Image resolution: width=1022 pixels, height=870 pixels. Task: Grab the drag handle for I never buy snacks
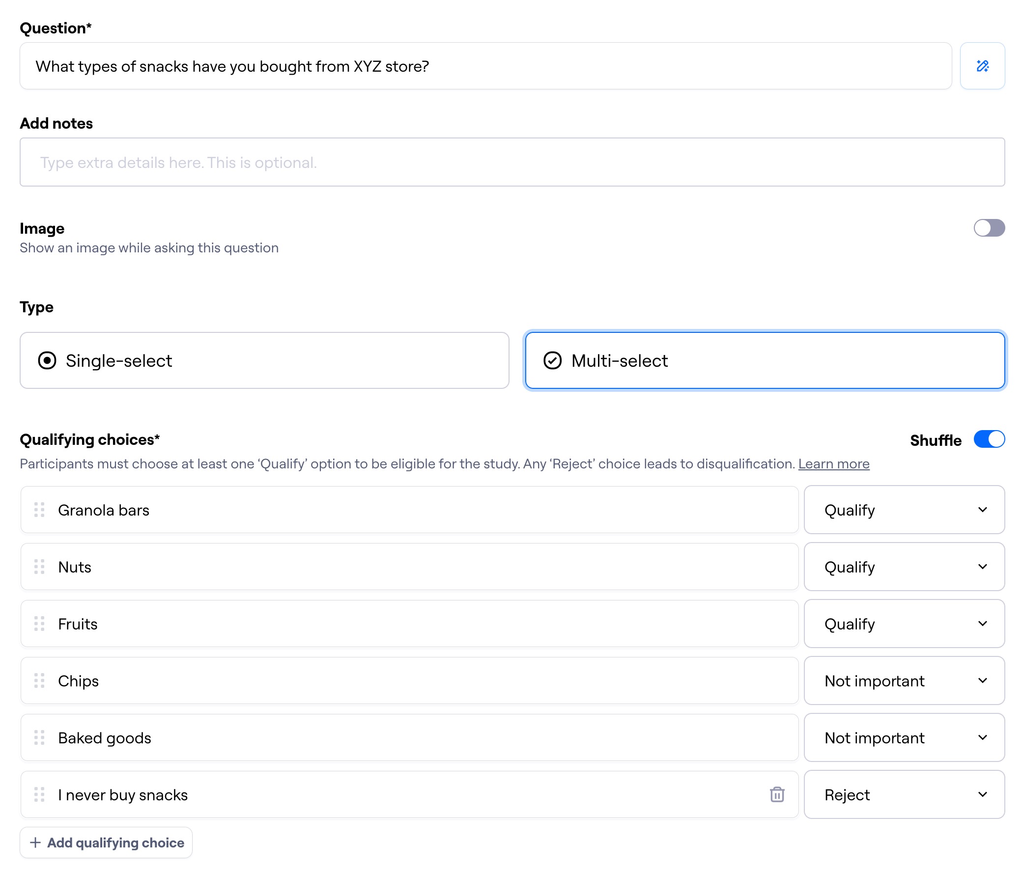coord(39,794)
